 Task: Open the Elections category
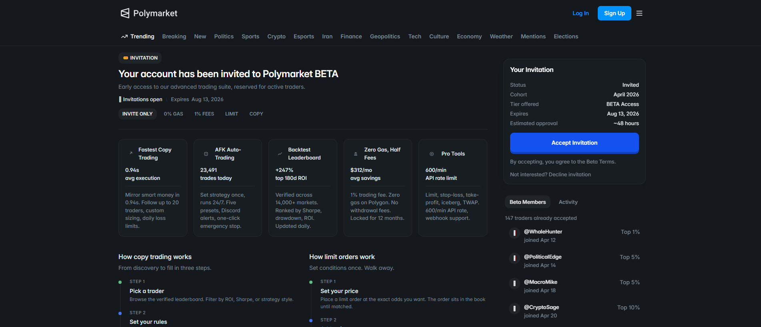click(x=566, y=36)
